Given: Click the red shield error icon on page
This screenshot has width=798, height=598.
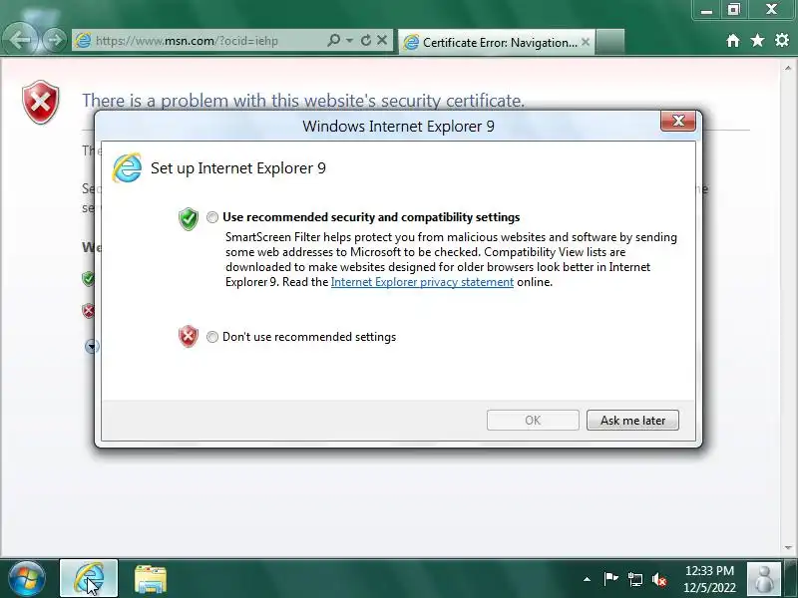Looking at the screenshot, I should coord(41,102).
